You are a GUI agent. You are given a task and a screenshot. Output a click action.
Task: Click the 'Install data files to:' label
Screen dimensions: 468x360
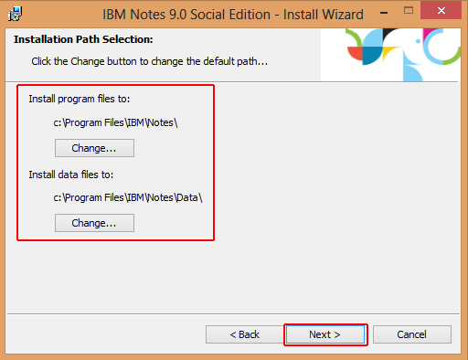[71, 175]
